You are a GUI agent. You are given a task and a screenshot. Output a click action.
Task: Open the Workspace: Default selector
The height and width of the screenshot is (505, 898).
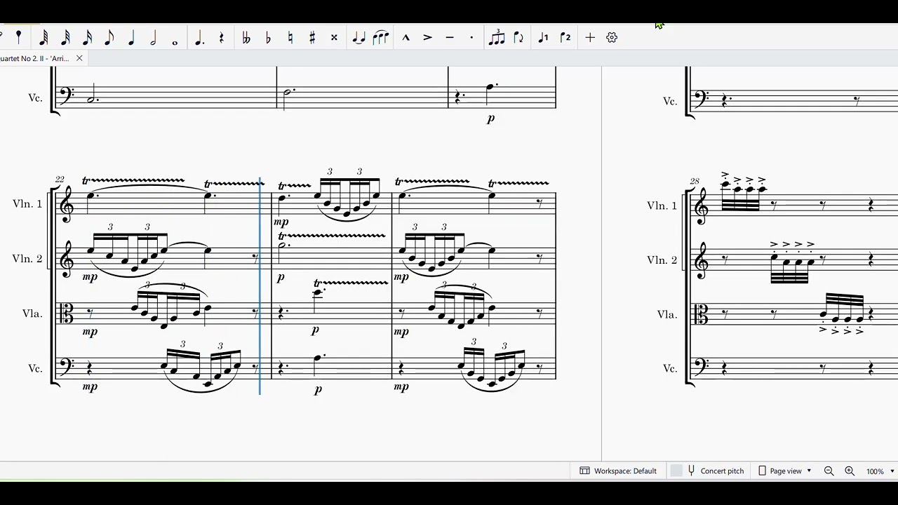pos(618,471)
